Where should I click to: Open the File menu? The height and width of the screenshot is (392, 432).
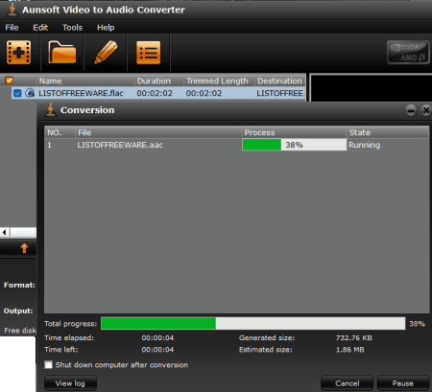click(12, 28)
